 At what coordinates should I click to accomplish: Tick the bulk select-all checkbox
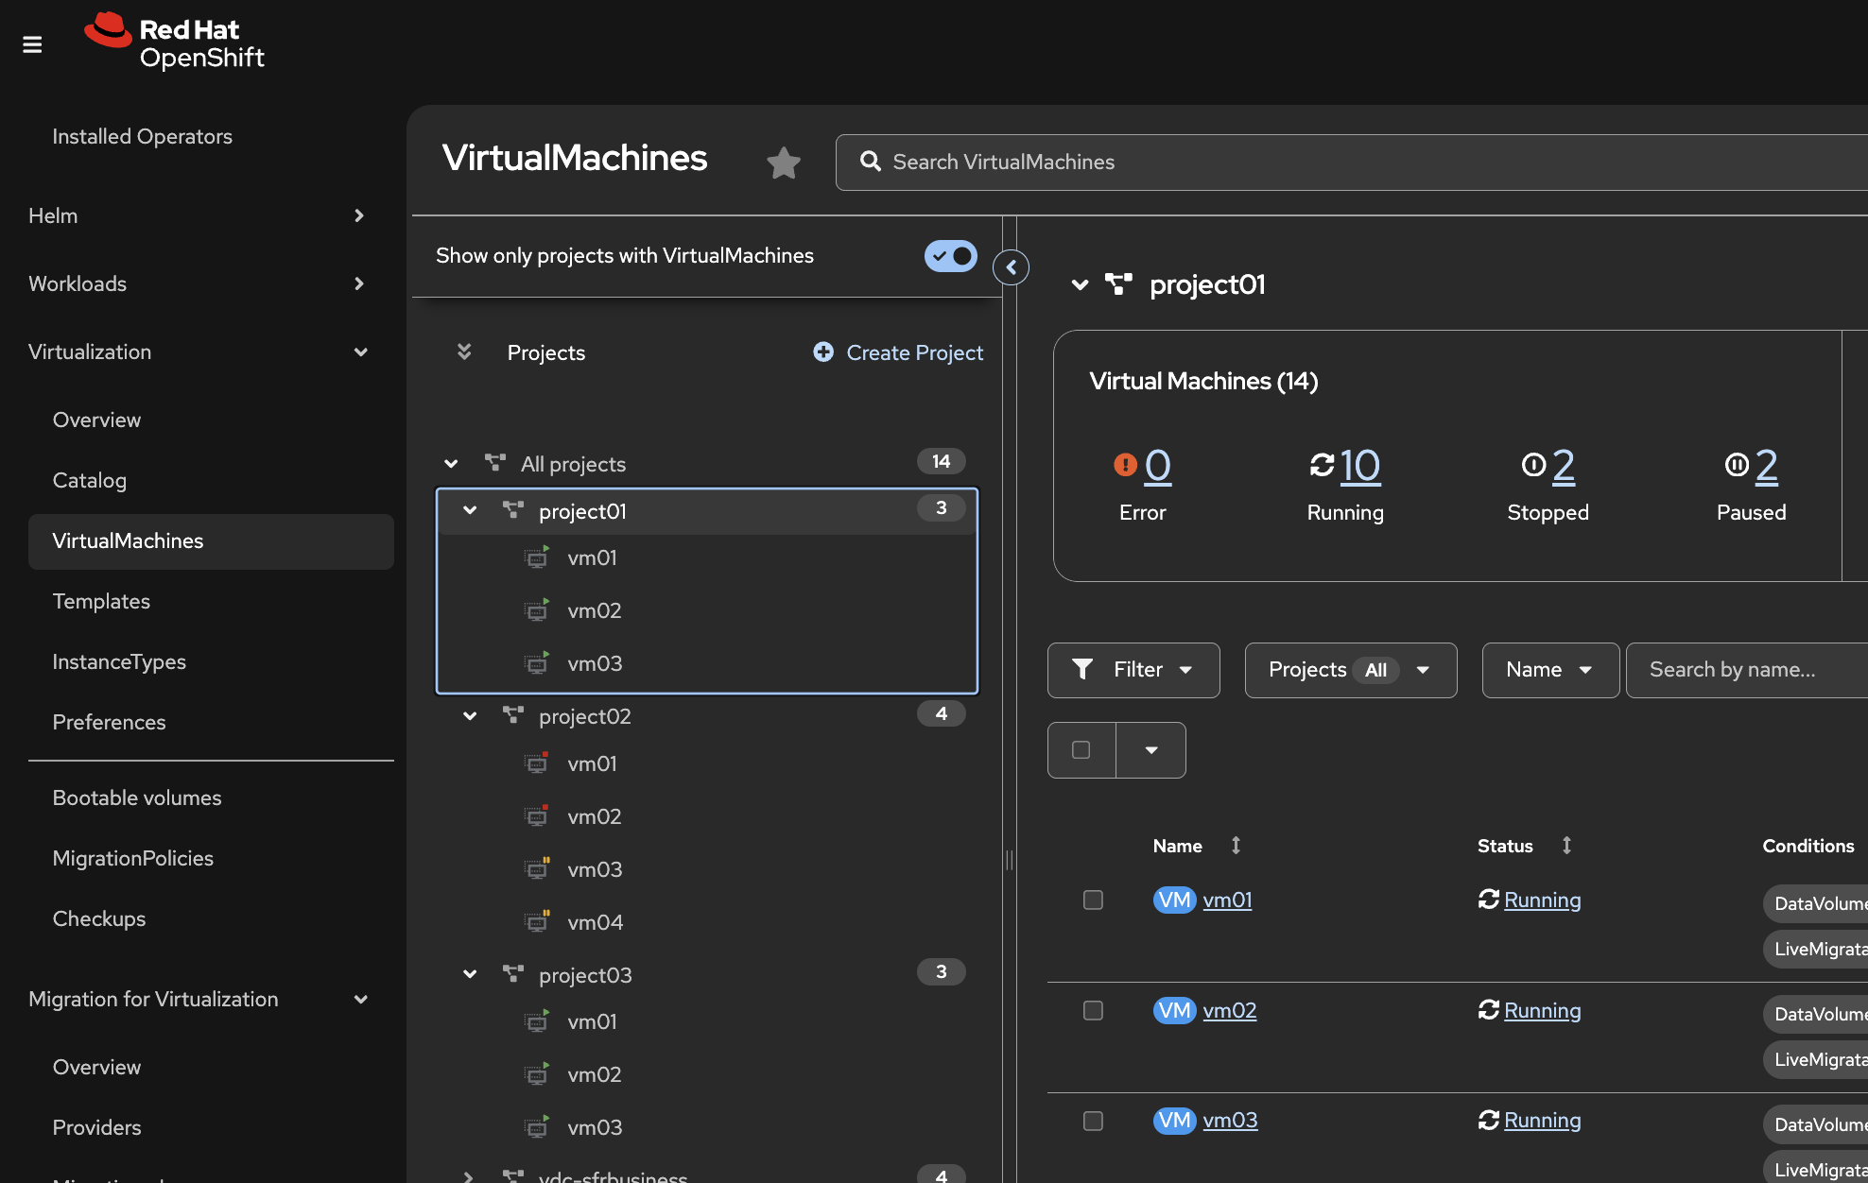1081,750
